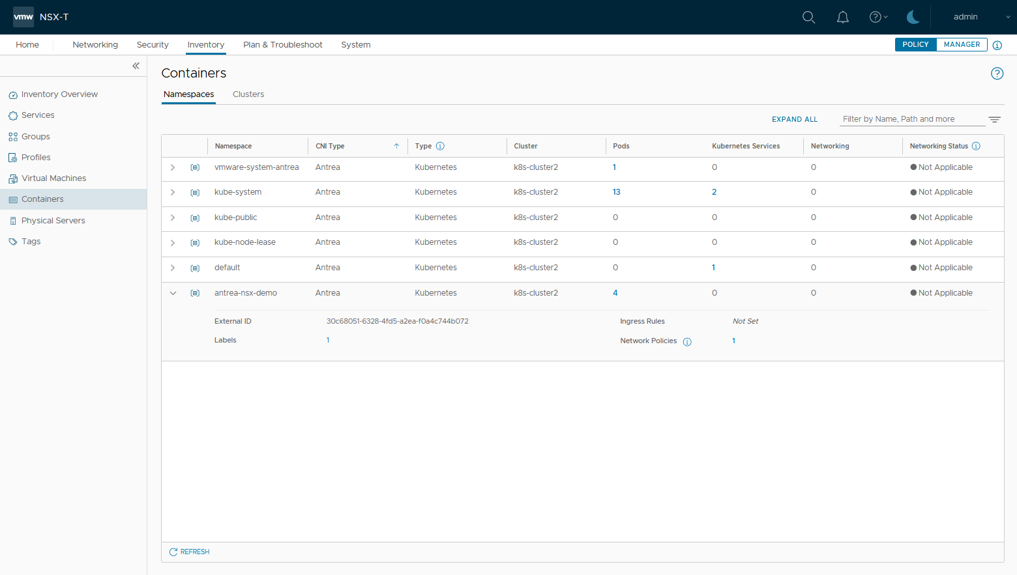Select the Namespaces tab
Image resolution: width=1017 pixels, height=575 pixels.
click(x=188, y=94)
